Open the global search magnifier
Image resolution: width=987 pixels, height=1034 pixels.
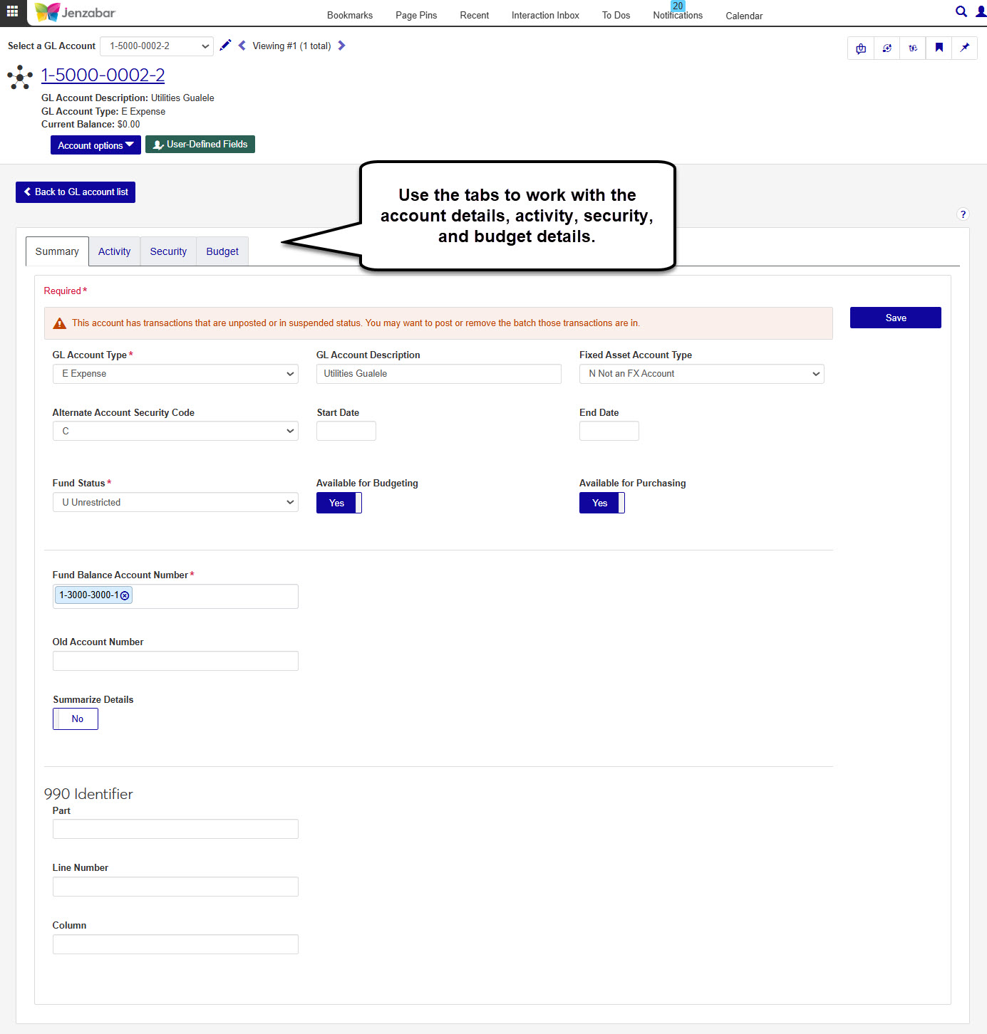(961, 11)
